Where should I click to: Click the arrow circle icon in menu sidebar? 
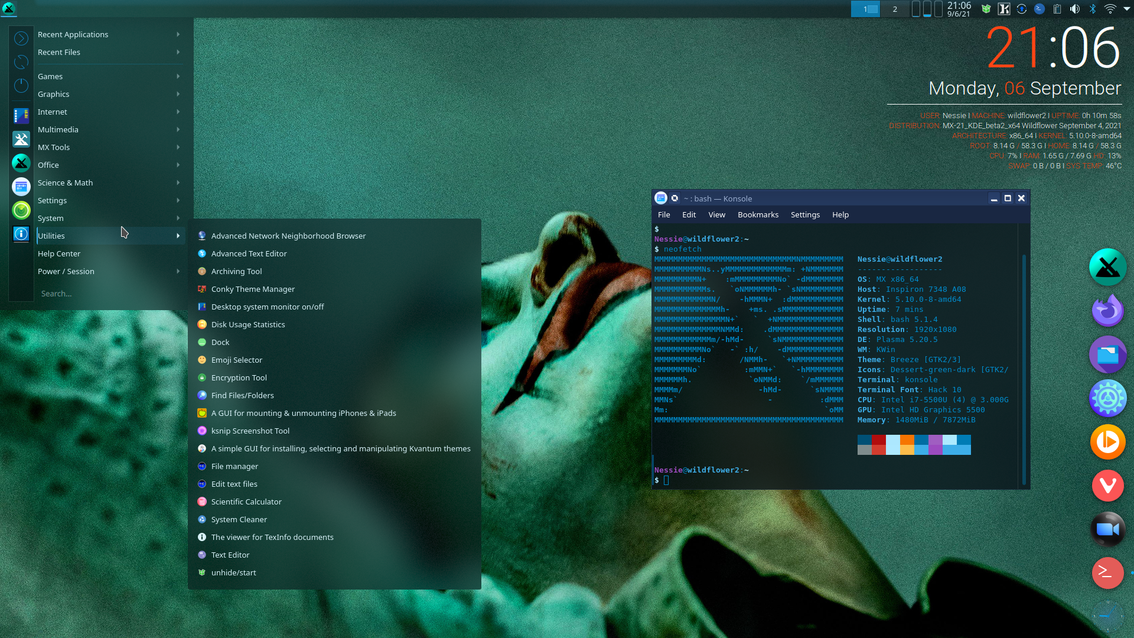[21, 38]
